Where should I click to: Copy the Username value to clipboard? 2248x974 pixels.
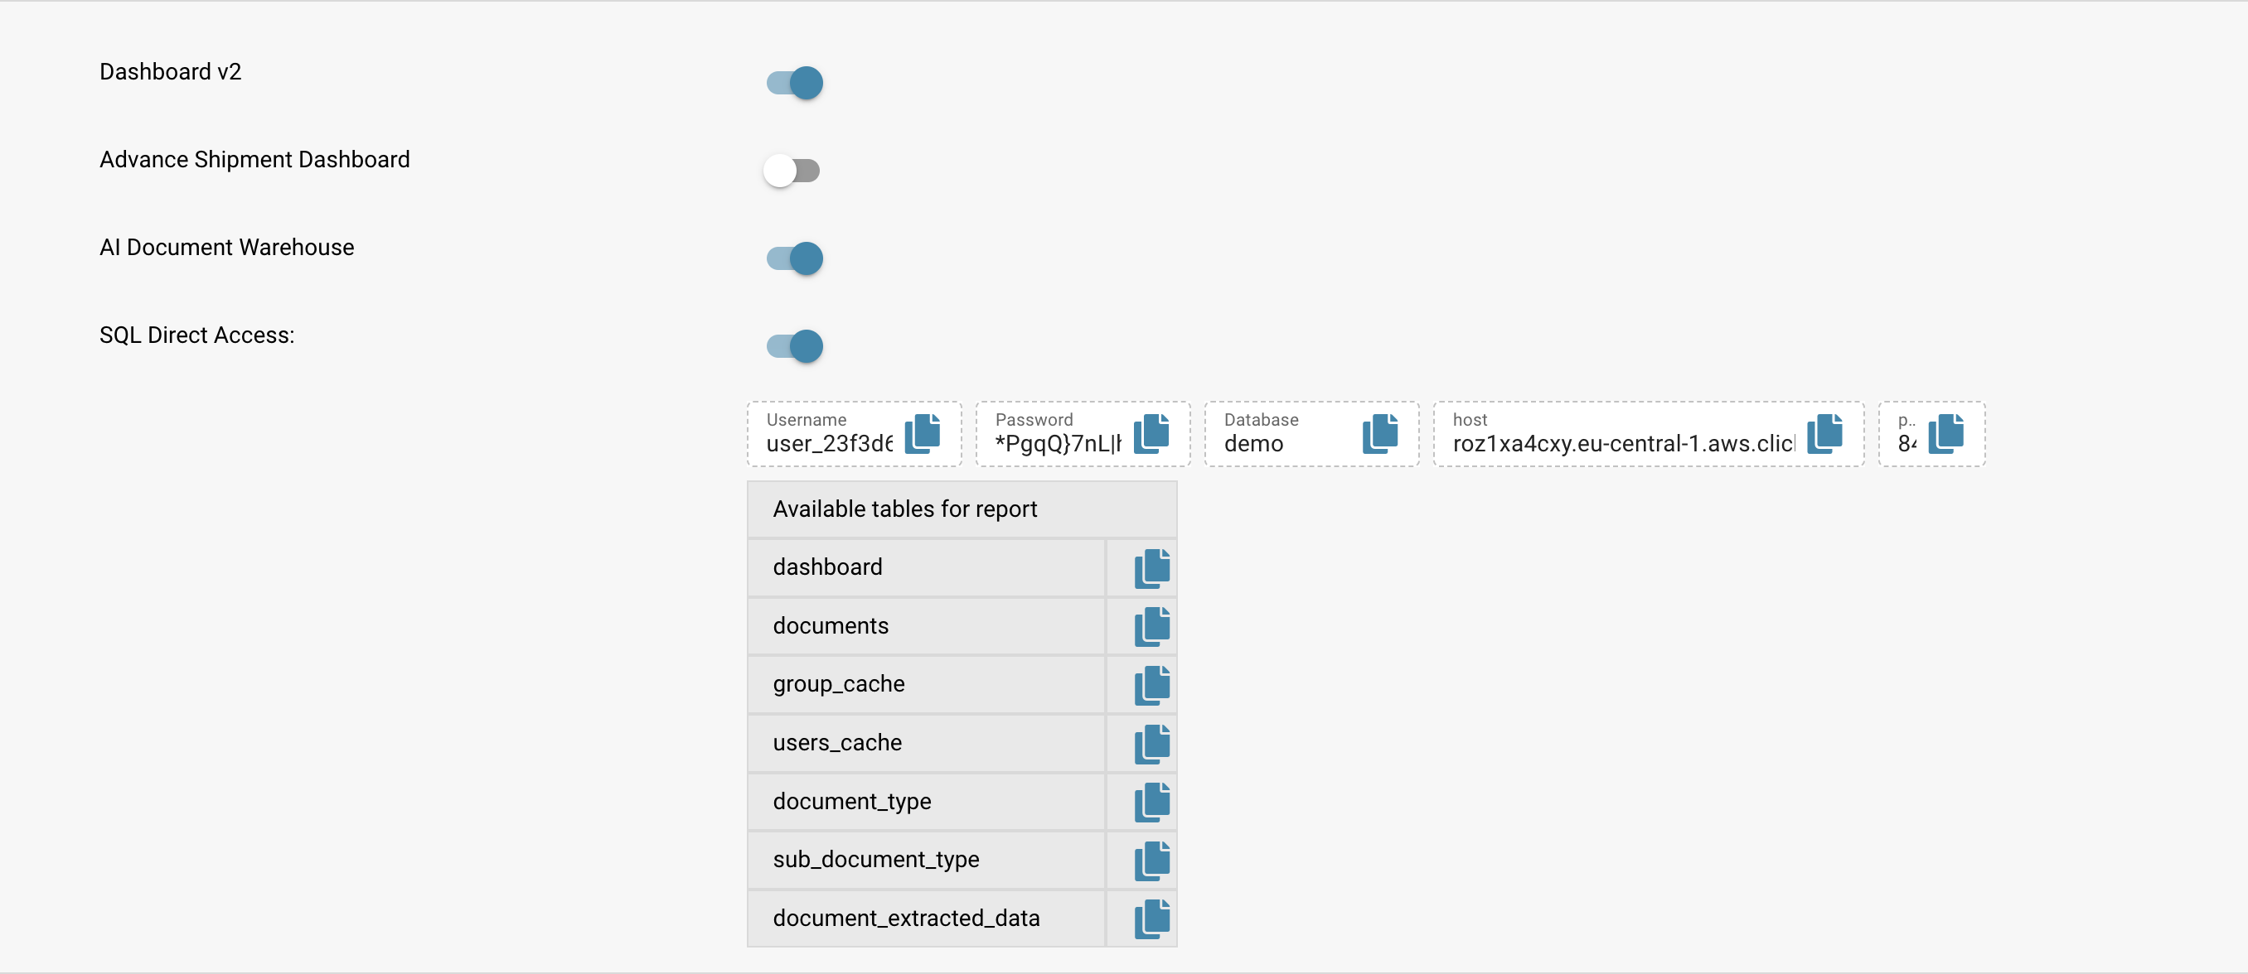click(x=923, y=433)
